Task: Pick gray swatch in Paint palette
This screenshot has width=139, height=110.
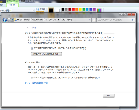Action: point(66,9)
